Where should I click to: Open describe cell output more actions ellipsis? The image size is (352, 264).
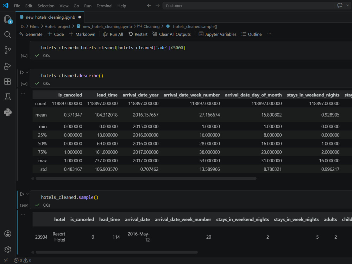[x=23, y=93]
